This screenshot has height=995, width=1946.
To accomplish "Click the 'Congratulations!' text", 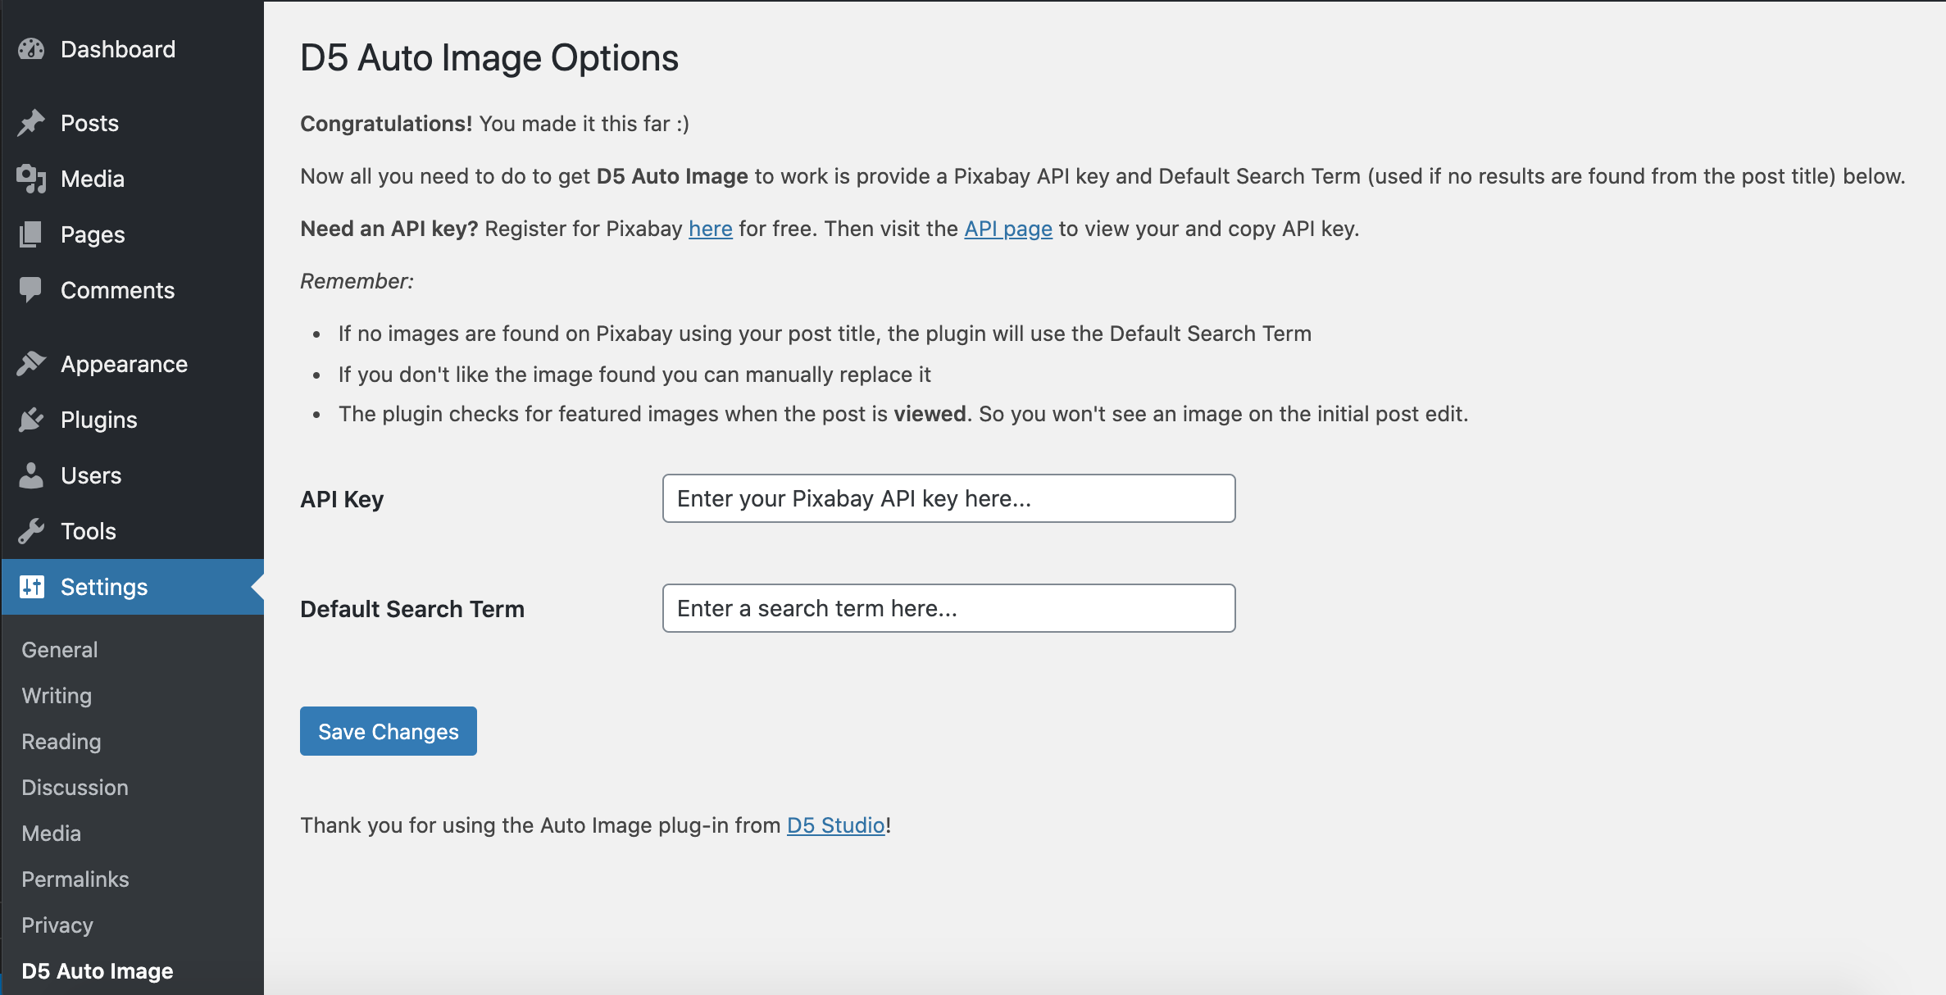I will (386, 124).
